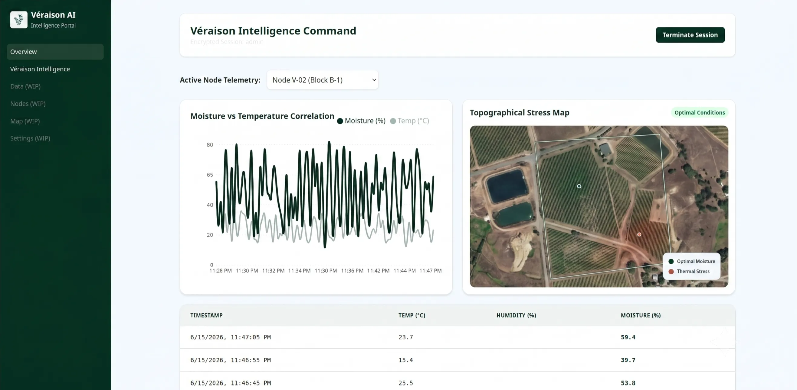Click the Encrypted Session: admin text
Screen dimensions: 797x390
click(x=227, y=42)
